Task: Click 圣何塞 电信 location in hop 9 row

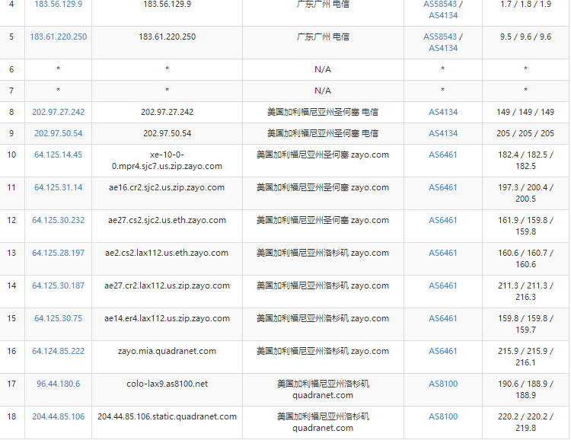Action: [x=323, y=133]
